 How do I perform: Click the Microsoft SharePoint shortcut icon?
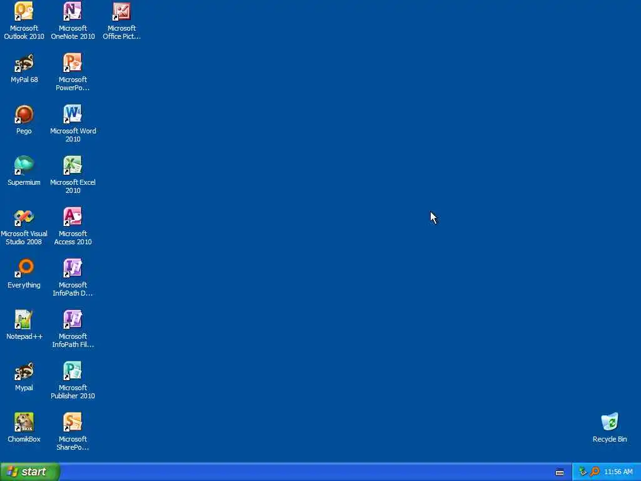click(x=73, y=423)
